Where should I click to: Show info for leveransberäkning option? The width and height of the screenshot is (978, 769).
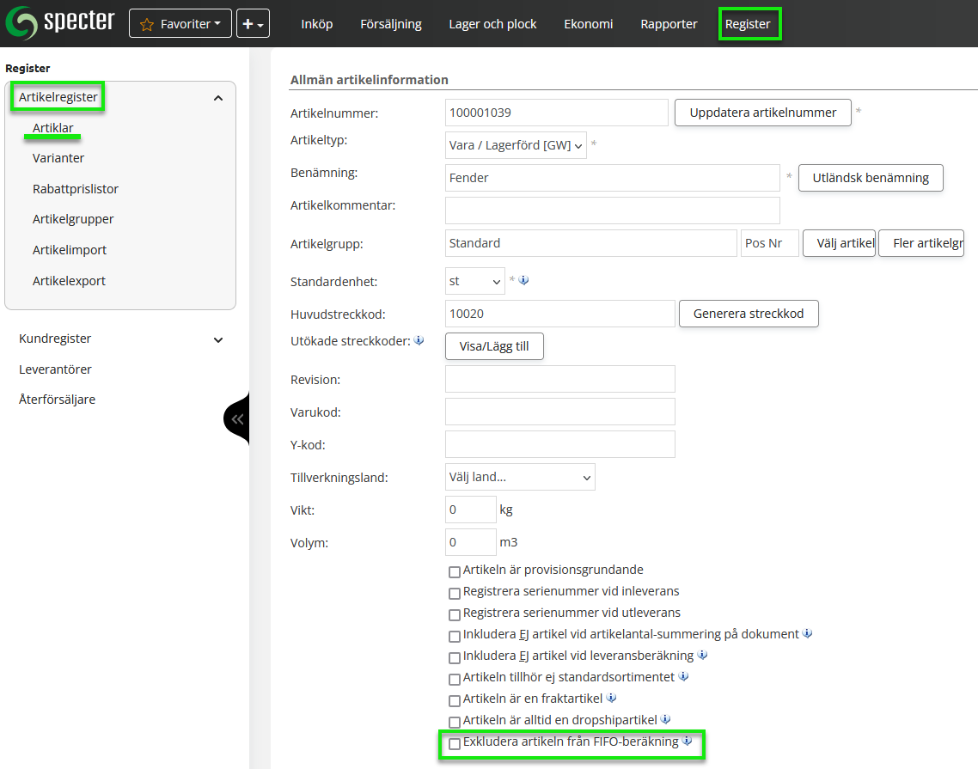pos(702,656)
